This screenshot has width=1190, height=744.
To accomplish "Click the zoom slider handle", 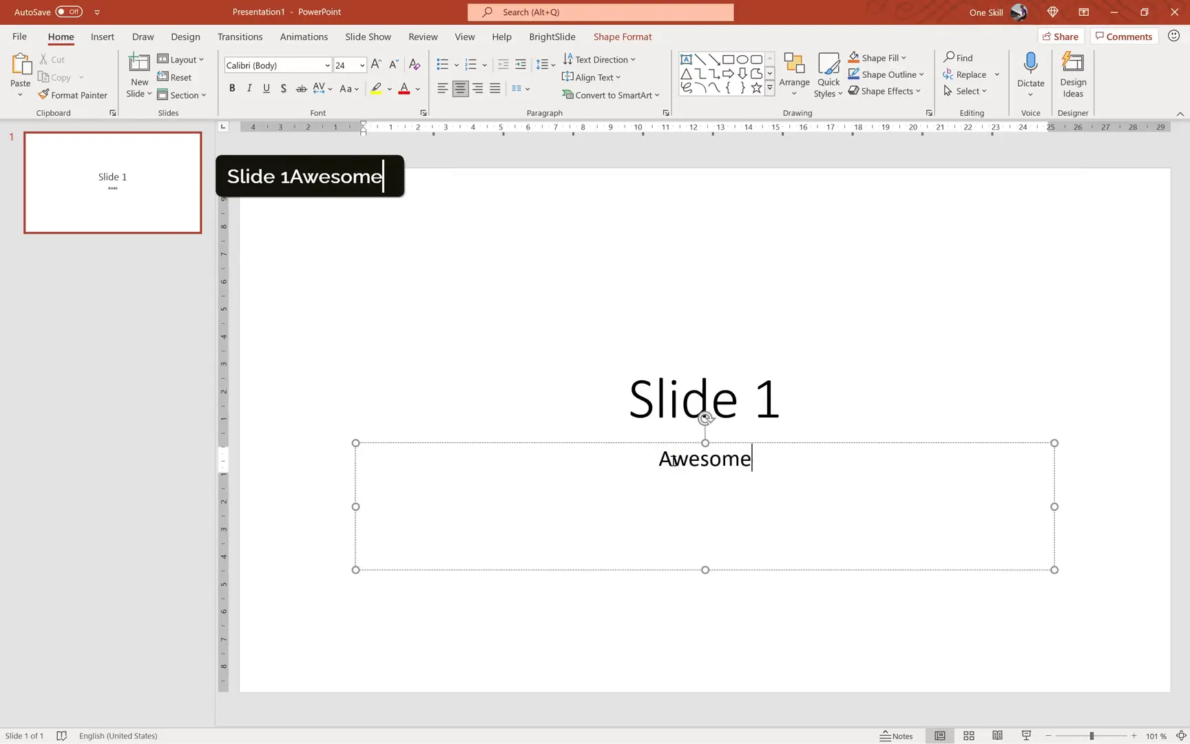I will pos(1092,736).
